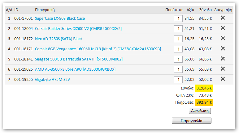
Task: Open the Seagate 500GB Barracuda SATA III link
Action: click(79, 59)
